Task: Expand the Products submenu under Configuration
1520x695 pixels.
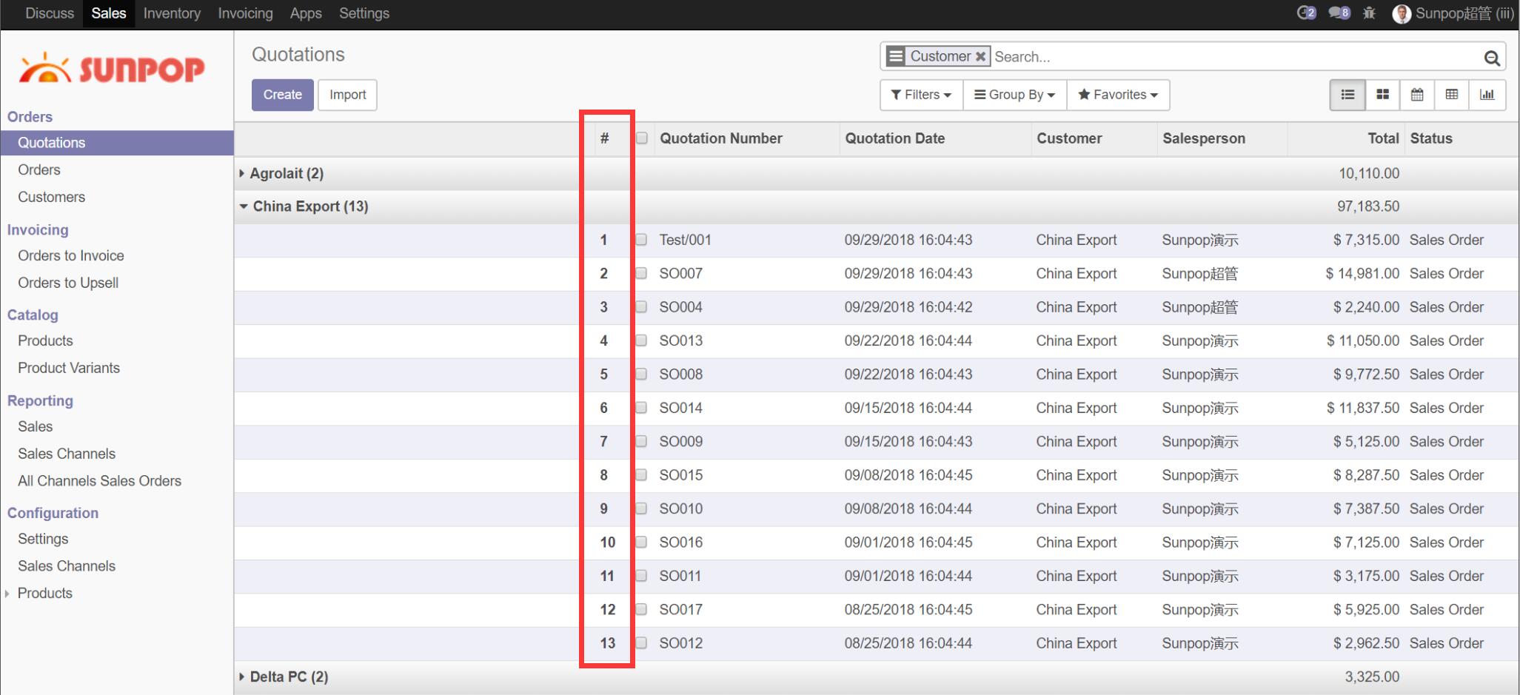Action: [44, 593]
